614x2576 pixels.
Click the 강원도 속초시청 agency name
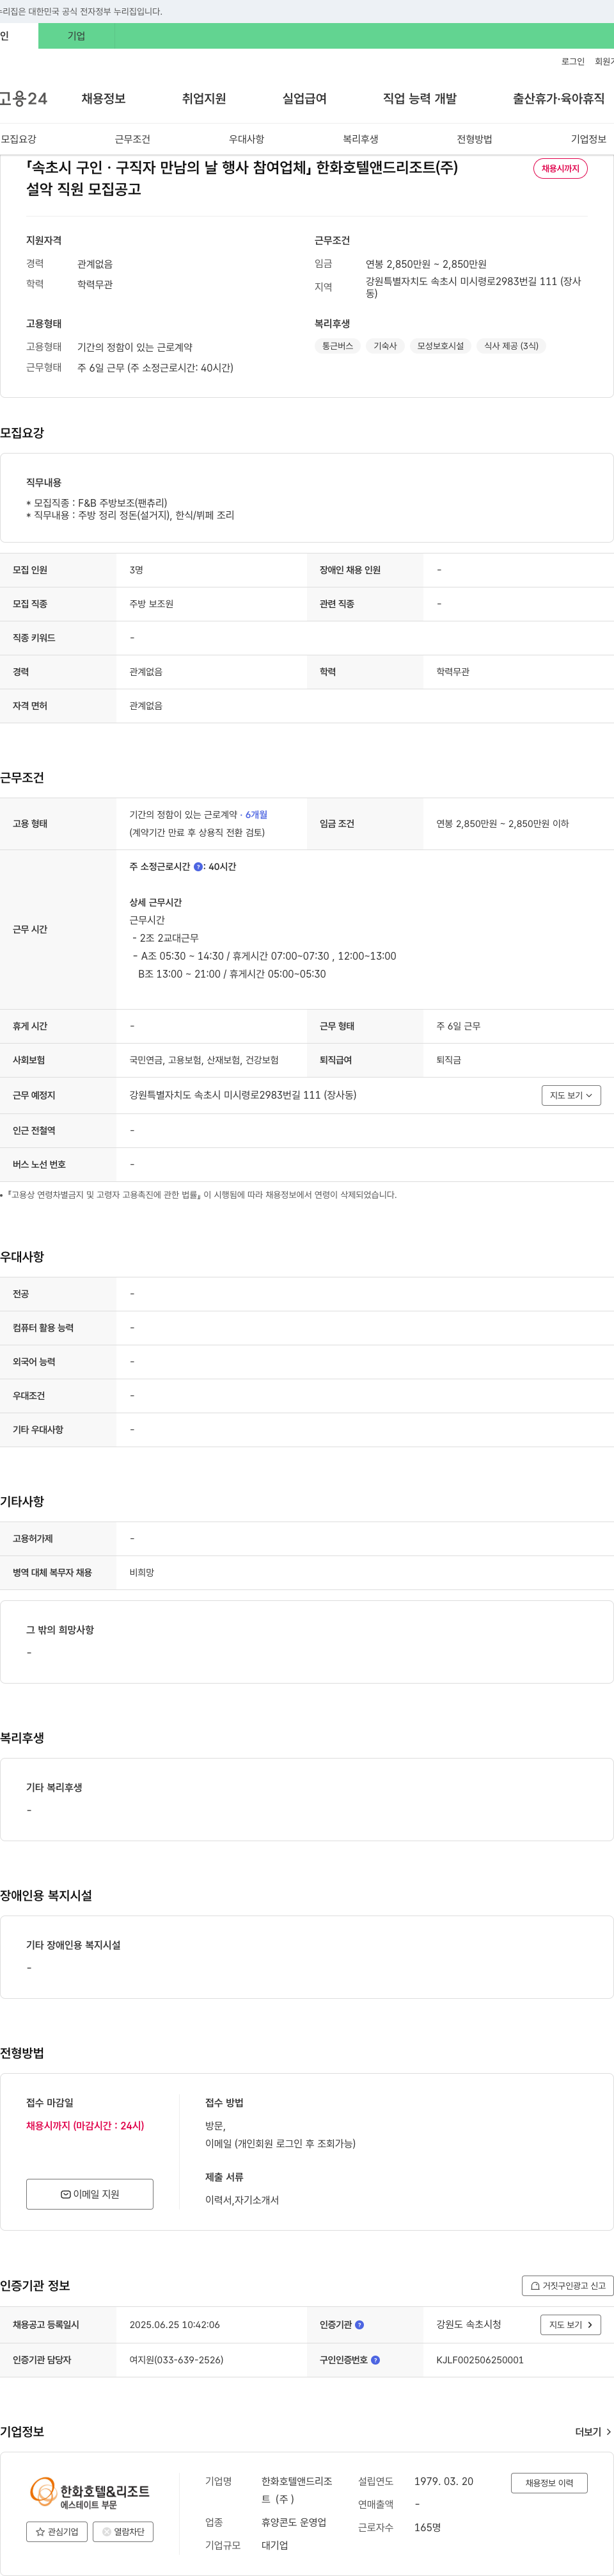tap(468, 2324)
